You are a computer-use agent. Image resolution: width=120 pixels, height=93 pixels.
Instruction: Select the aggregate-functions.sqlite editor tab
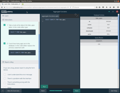click(50, 16)
